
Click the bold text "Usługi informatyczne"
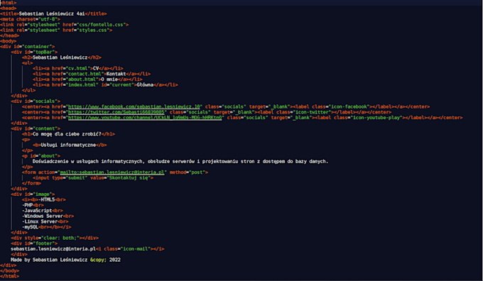pyautogui.click(x=68, y=145)
